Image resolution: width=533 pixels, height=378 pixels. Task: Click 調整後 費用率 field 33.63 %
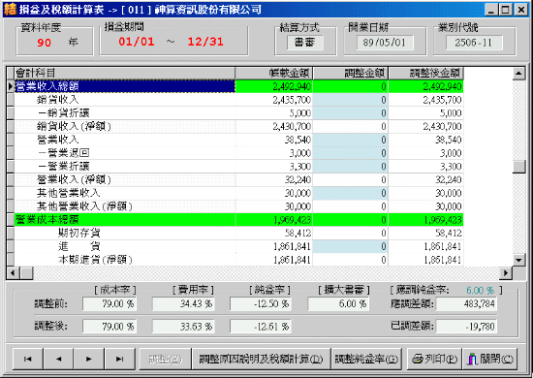(183, 327)
